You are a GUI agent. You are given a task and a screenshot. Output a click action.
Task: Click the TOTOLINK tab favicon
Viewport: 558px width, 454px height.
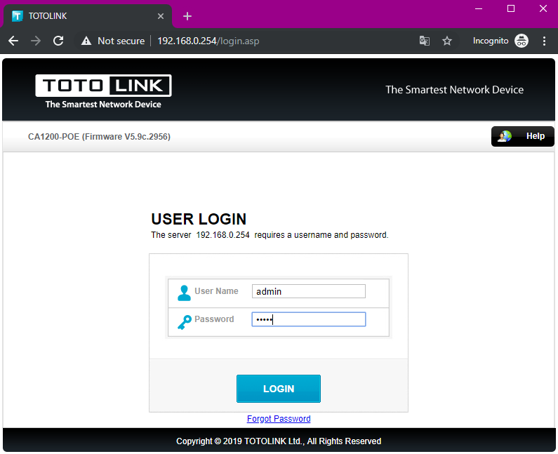(17, 16)
